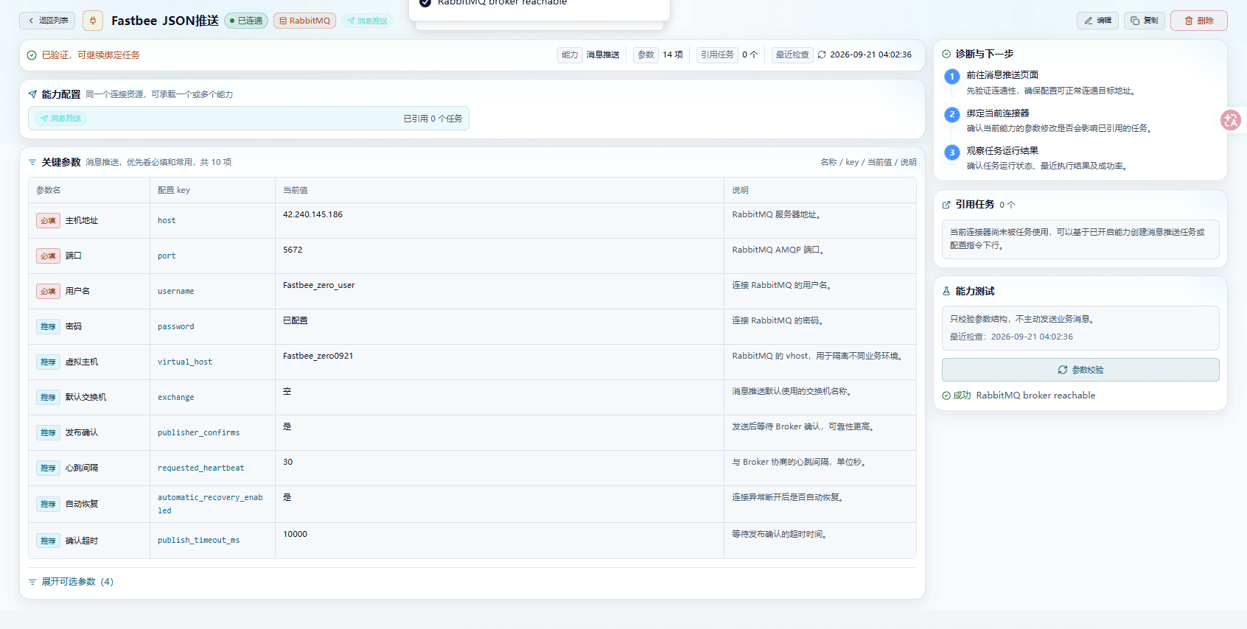
Task: Click the success check icon in toast notification
Action: (425, 2)
